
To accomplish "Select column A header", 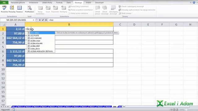I will coord(15,25).
